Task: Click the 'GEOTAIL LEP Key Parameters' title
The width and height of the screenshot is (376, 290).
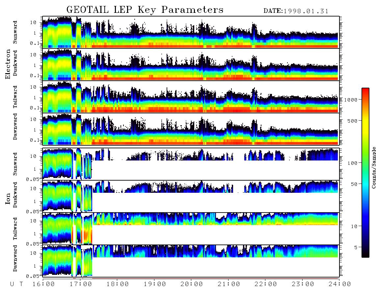Action: (x=145, y=10)
